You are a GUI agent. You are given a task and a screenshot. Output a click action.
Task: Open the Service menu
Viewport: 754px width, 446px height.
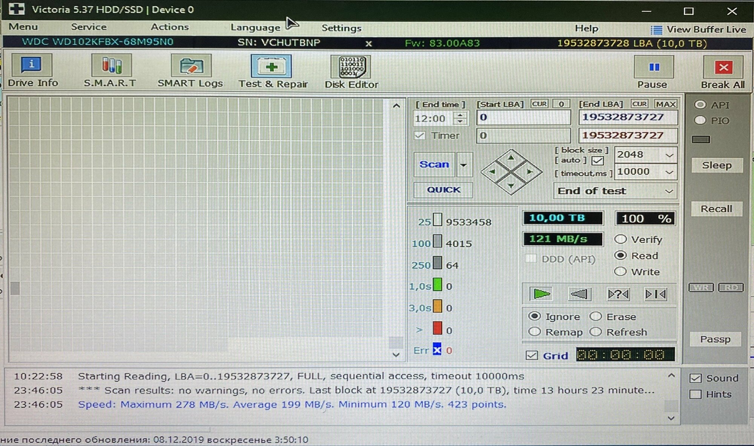pyautogui.click(x=89, y=27)
